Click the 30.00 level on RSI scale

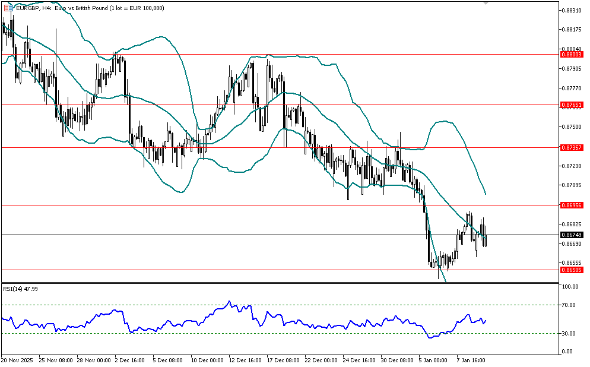click(x=571, y=333)
